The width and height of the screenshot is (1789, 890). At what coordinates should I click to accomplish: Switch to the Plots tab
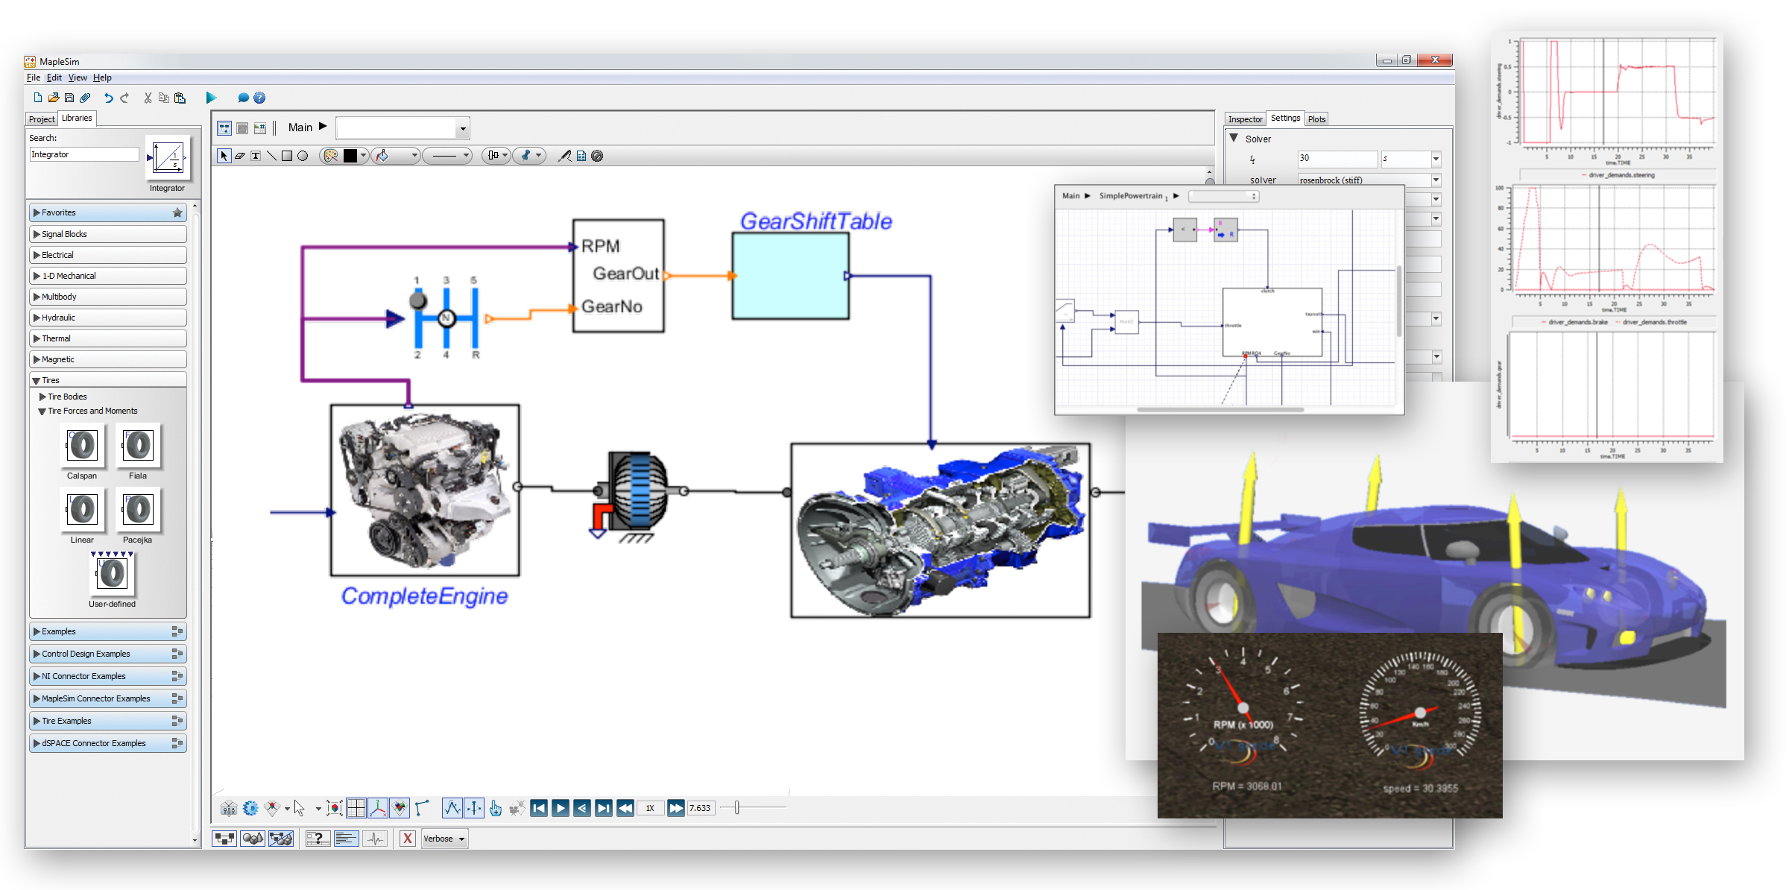click(1316, 119)
